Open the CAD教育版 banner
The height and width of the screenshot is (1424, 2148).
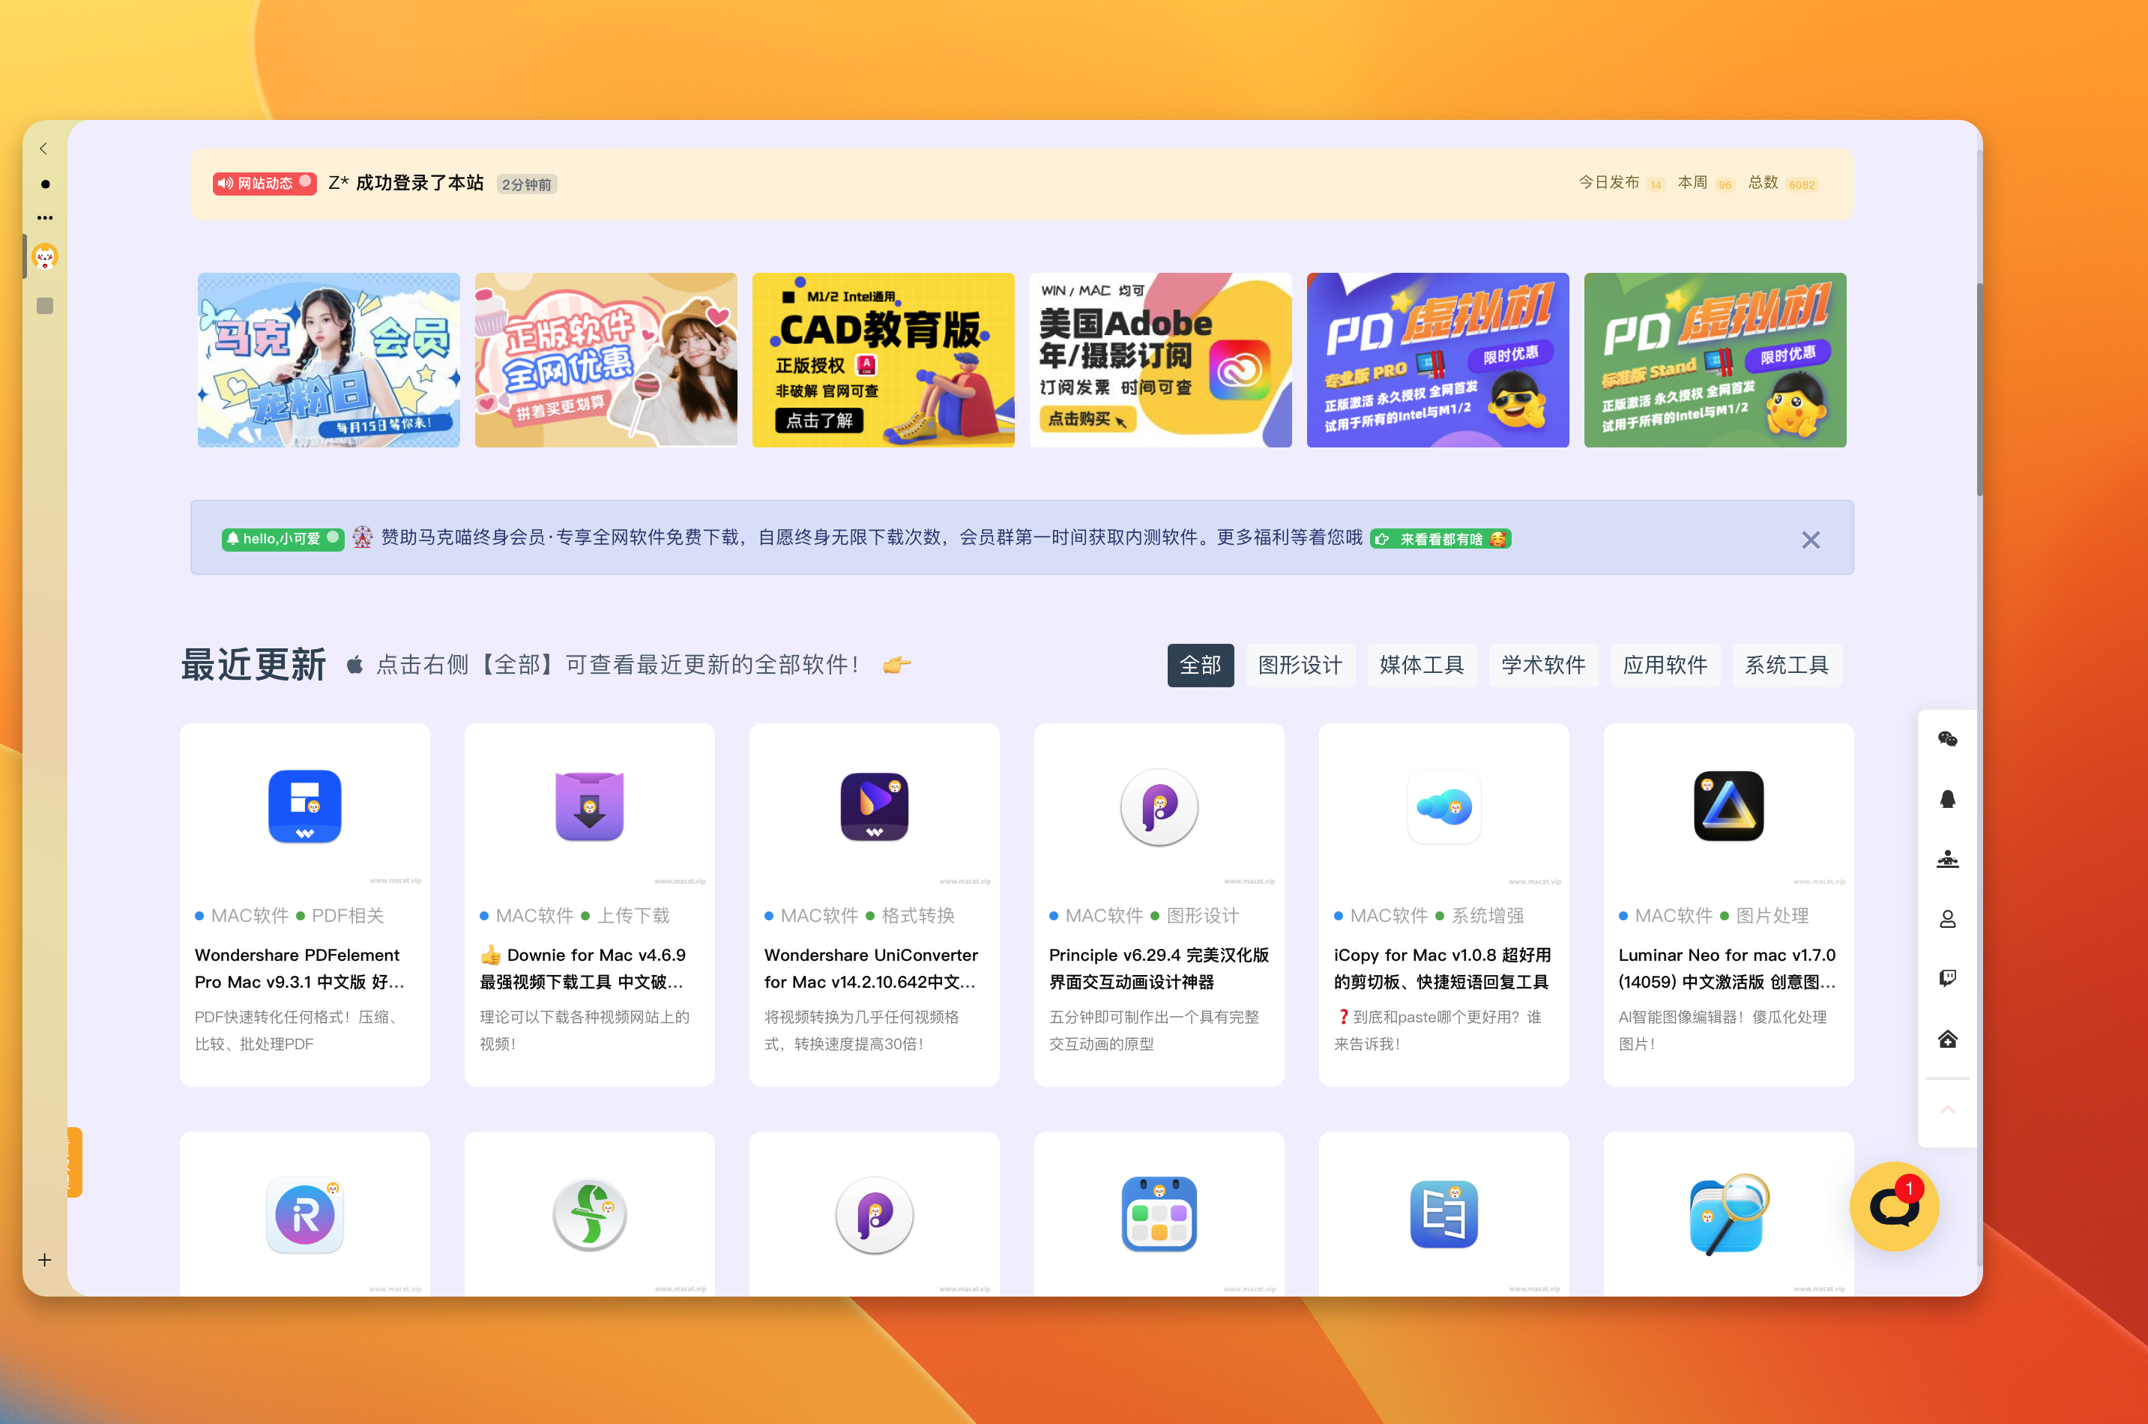[883, 360]
